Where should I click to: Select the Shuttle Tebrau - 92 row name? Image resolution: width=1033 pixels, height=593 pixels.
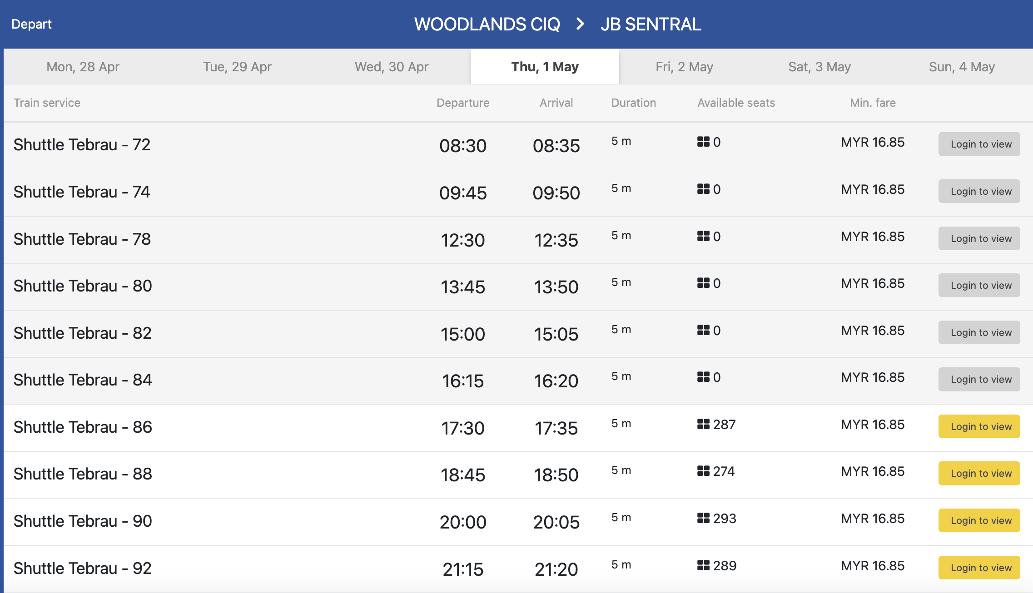pos(82,568)
